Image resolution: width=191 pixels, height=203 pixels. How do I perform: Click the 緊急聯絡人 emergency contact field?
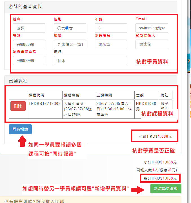[152, 44]
